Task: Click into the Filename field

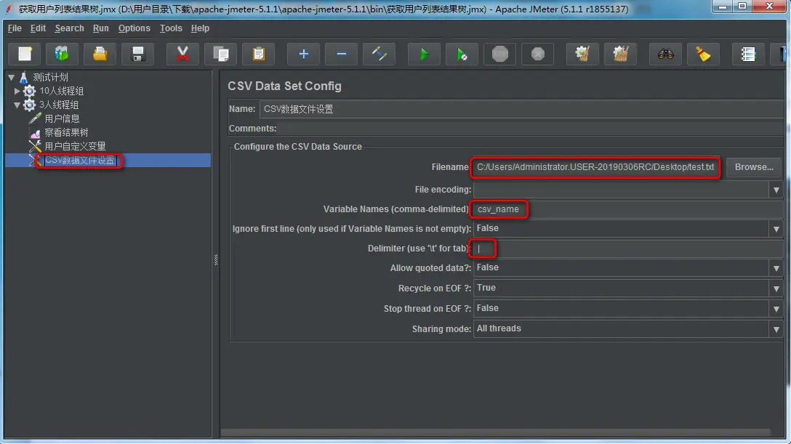Action: pos(595,167)
